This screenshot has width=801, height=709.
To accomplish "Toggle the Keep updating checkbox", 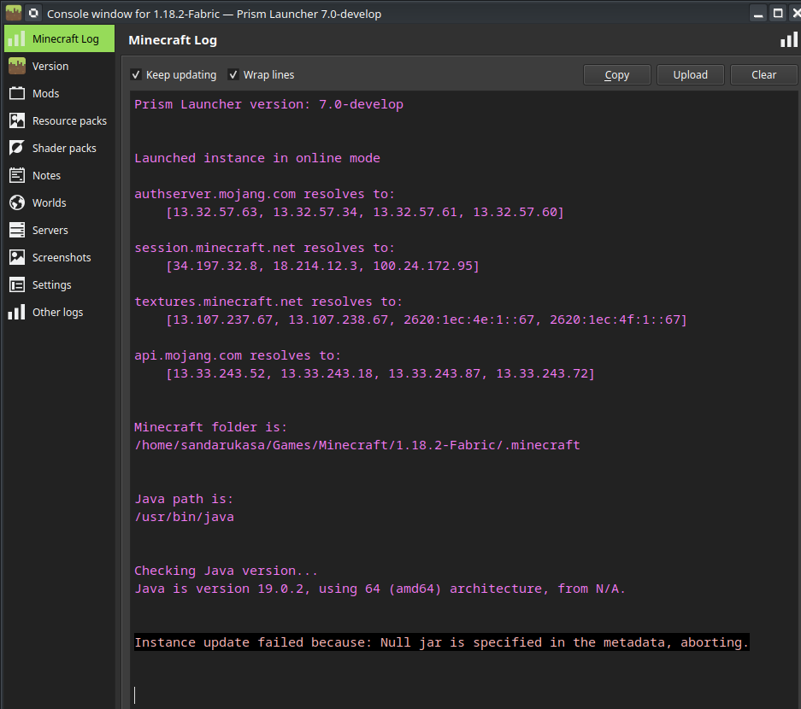I will (136, 75).
